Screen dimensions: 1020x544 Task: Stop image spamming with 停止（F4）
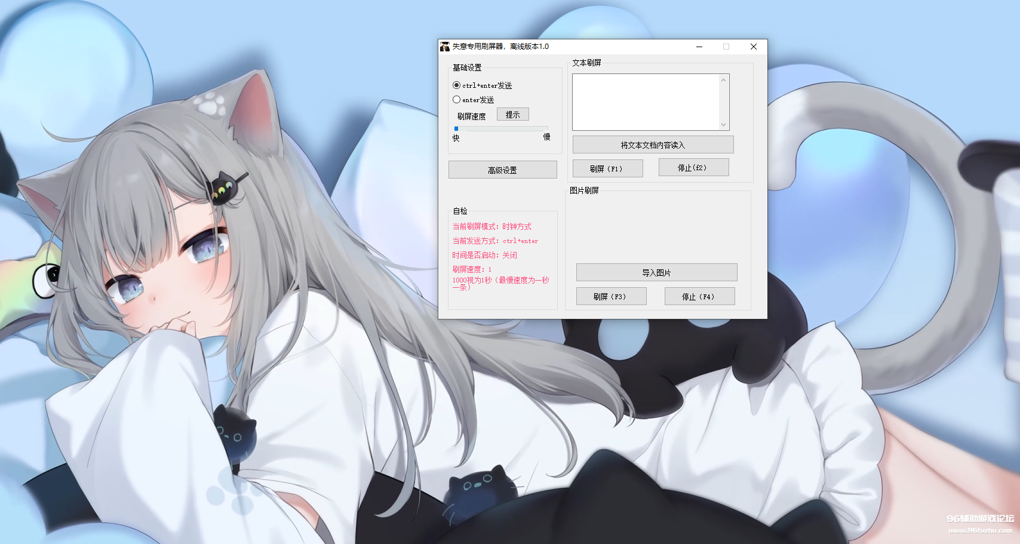pyautogui.click(x=699, y=296)
